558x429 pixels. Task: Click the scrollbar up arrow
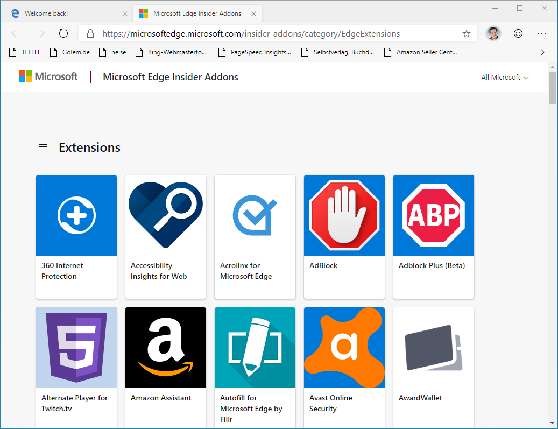552,67
